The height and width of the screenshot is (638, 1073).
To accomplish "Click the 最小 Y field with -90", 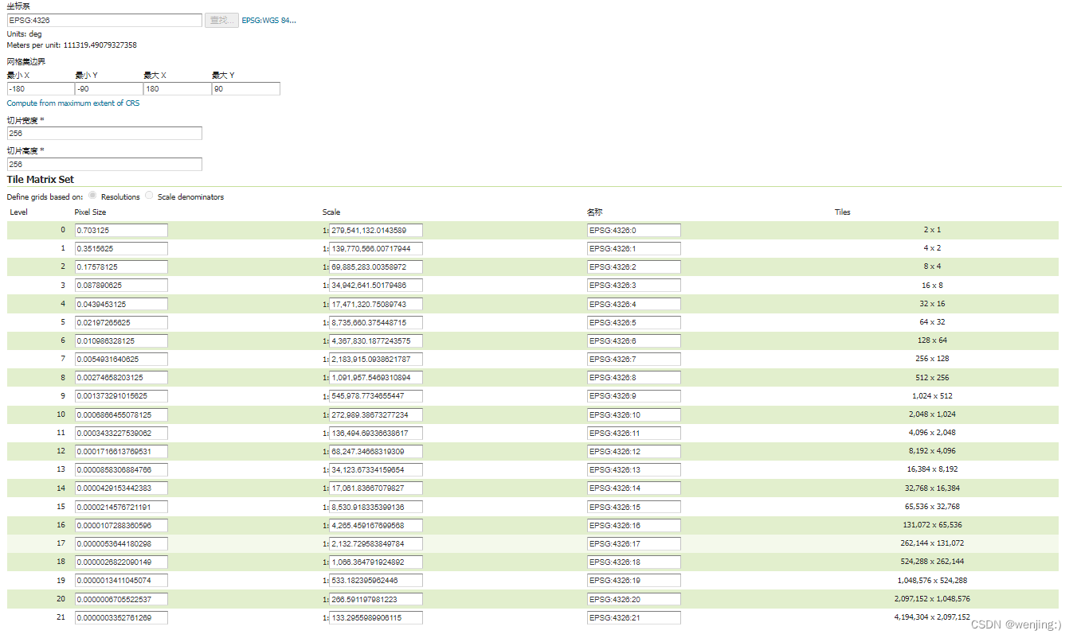I will click(x=109, y=88).
